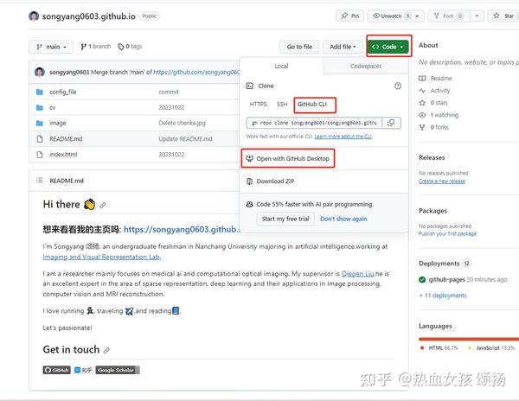Image resolution: width=519 pixels, height=401 pixels.
Task: Click + 11 deployments link
Action: (x=443, y=296)
